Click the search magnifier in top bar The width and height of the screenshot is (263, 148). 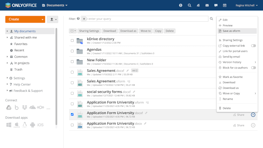coord(189,5)
